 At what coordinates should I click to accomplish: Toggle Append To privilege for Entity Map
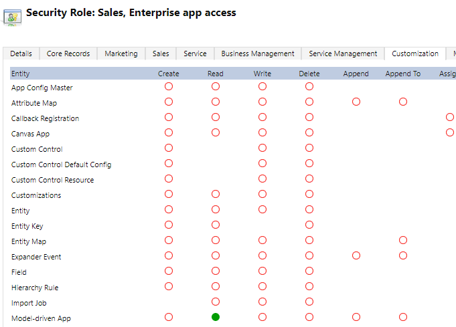403,241
